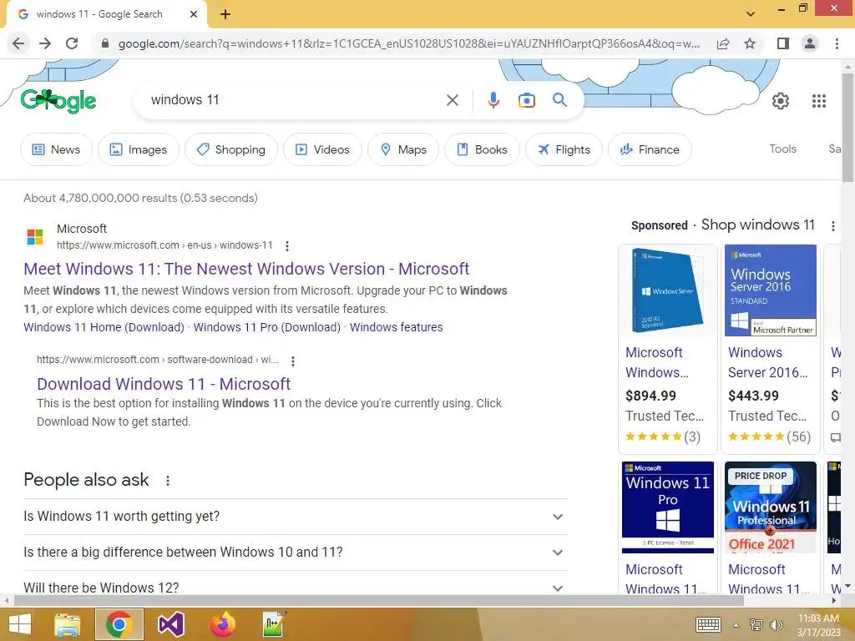Open network status in tray
The image size is (855, 641).
(756, 625)
